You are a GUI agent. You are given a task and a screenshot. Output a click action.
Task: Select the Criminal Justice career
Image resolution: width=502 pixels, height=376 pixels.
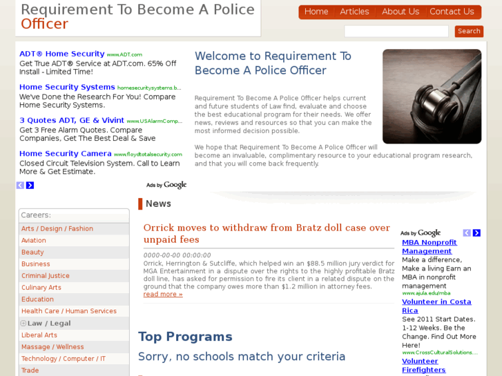pyautogui.click(x=46, y=276)
